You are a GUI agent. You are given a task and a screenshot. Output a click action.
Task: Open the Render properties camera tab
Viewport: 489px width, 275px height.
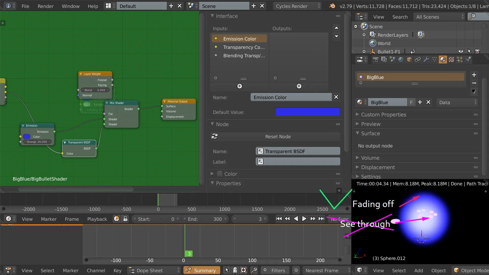[375, 60]
